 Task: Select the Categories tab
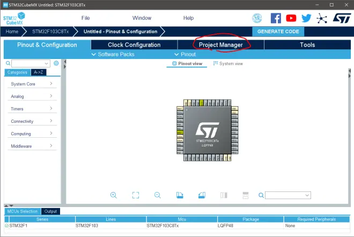click(17, 72)
